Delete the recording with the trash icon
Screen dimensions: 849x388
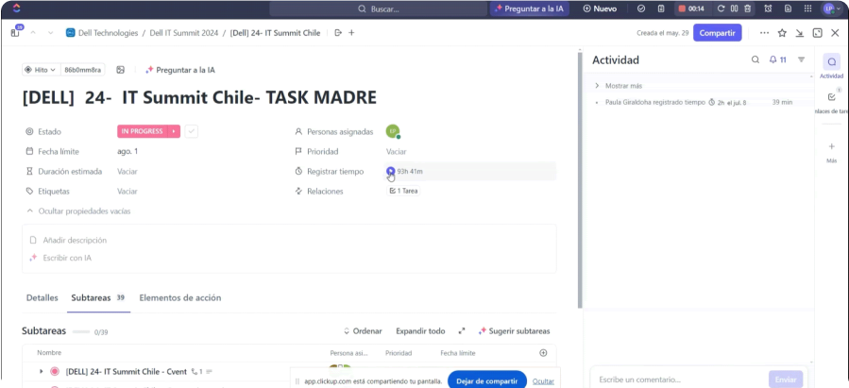[x=748, y=8]
